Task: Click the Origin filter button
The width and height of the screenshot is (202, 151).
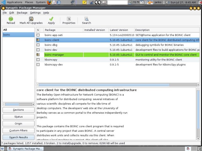Action: (x=19, y=124)
